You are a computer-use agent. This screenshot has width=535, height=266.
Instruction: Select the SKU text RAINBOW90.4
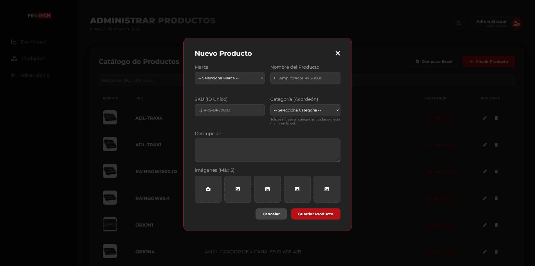click(x=153, y=198)
